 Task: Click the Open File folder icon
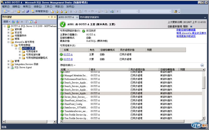[19, 11]
